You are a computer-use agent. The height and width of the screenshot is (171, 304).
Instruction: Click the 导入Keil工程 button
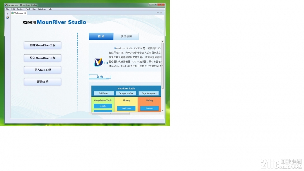coord(43,70)
